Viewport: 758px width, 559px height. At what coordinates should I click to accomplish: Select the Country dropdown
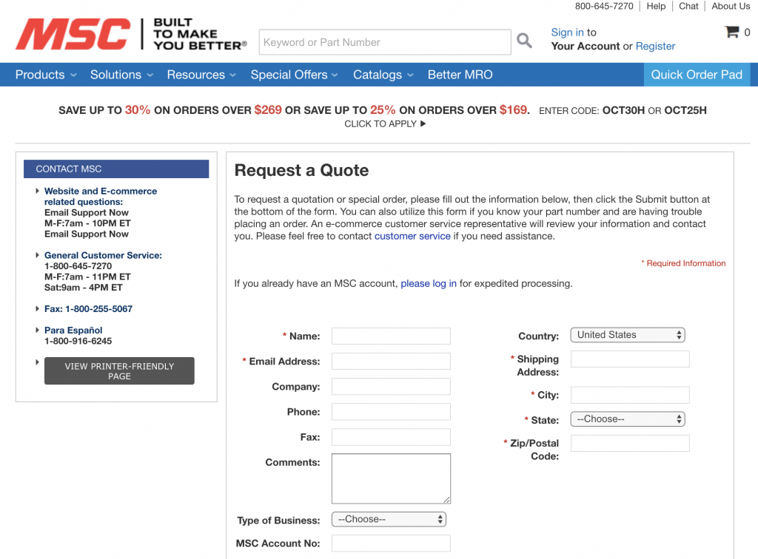(x=628, y=335)
